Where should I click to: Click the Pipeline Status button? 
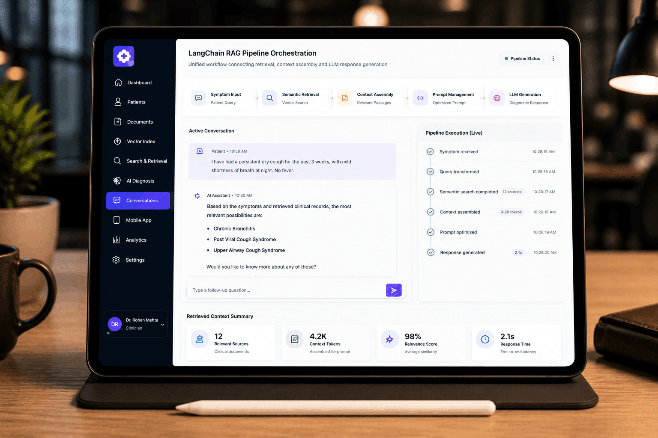[522, 59]
